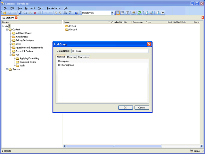Click the red X at right of tab bar
205x154 pixels.
(203, 17)
